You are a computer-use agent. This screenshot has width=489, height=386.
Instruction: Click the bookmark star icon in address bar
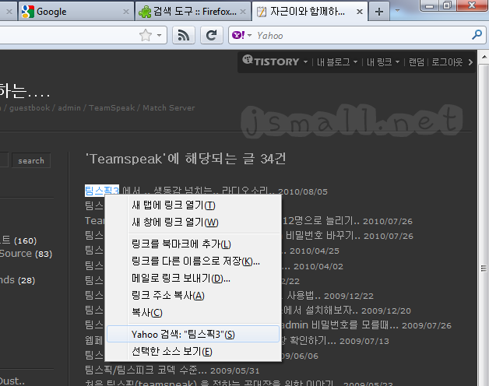tap(146, 35)
